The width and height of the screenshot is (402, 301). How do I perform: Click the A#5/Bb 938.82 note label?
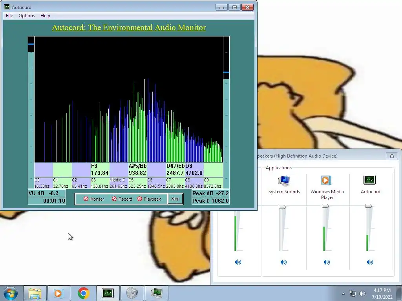point(138,169)
